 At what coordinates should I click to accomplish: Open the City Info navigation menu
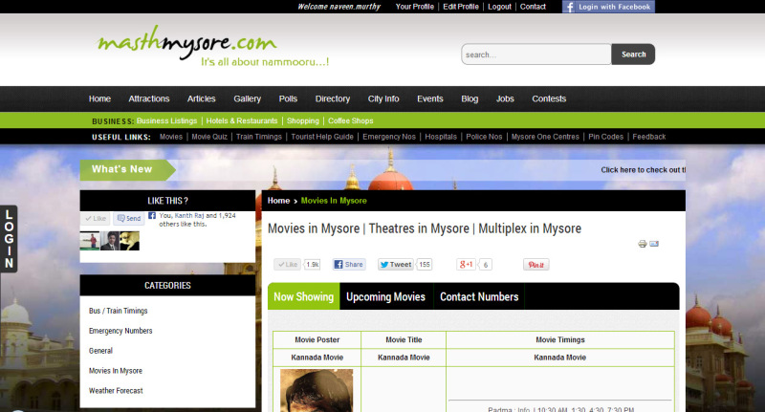pyautogui.click(x=382, y=98)
